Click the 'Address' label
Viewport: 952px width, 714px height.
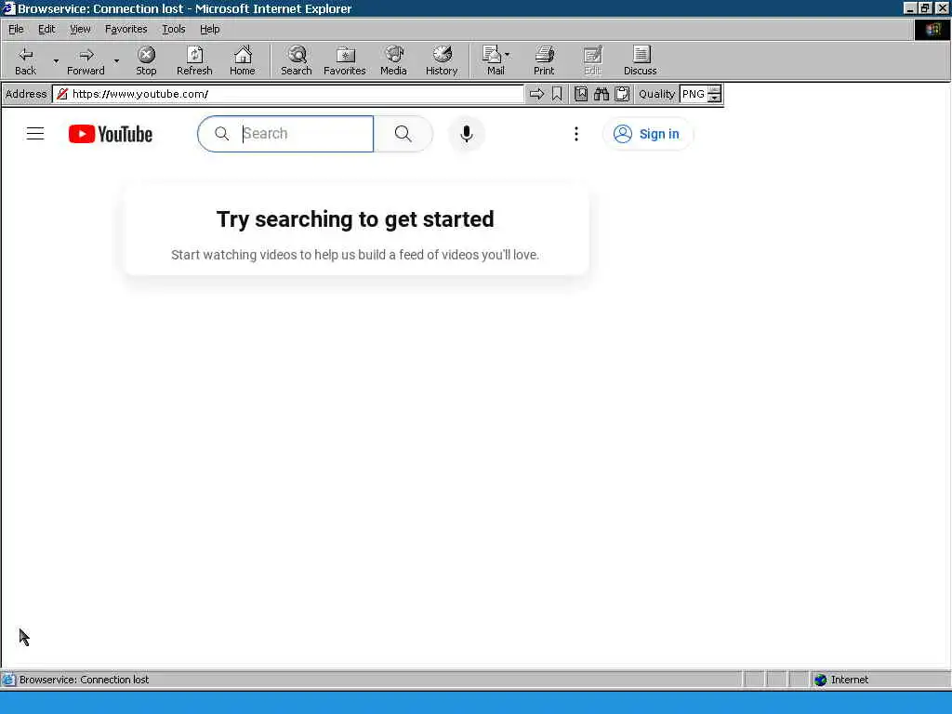[26, 94]
